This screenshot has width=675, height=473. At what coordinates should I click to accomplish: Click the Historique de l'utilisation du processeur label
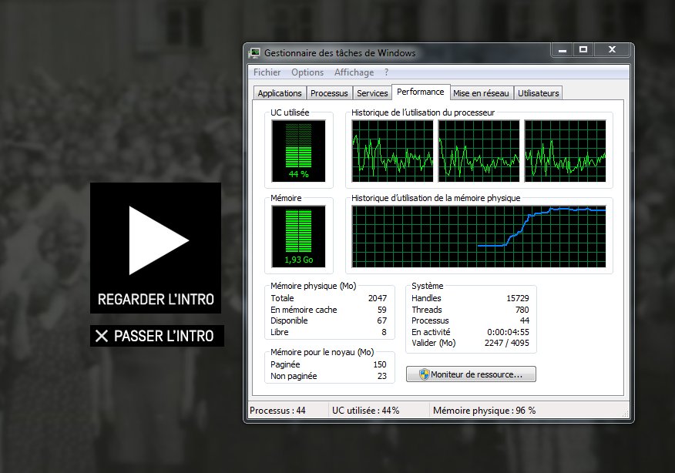(423, 112)
